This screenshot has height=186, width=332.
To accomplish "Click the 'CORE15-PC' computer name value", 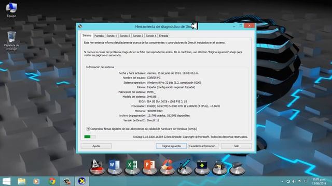I will pos(154,78).
